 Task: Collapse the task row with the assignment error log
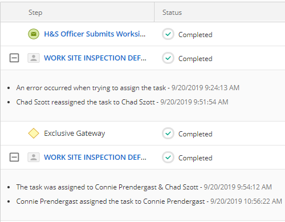coord(14,58)
